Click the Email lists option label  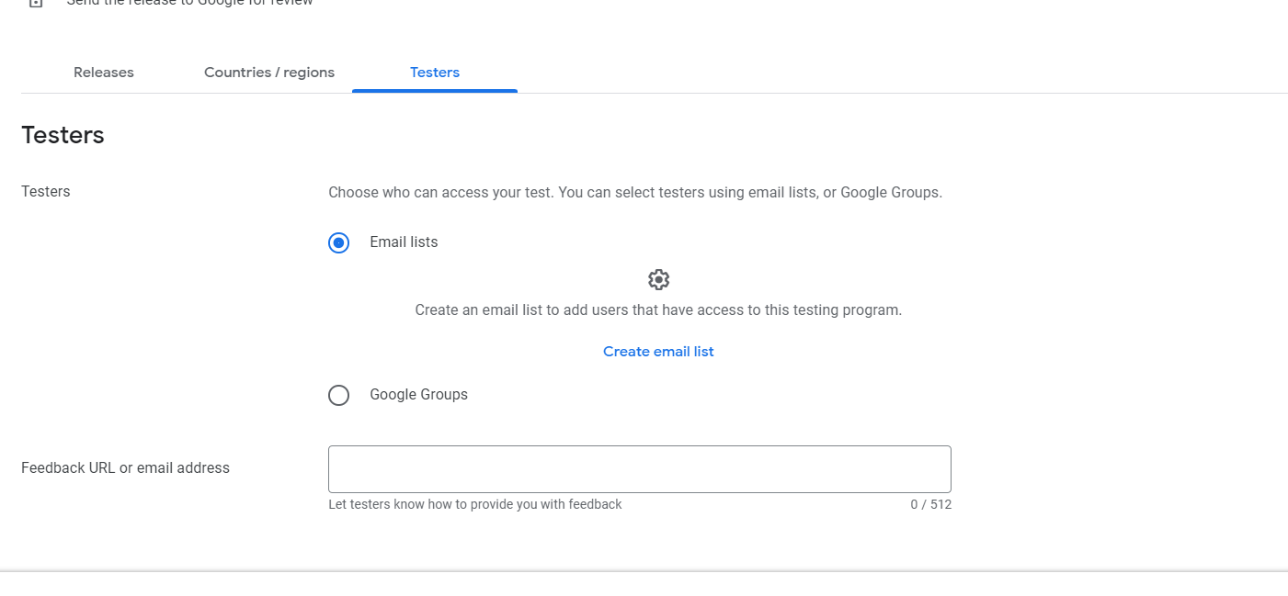point(404,242)
